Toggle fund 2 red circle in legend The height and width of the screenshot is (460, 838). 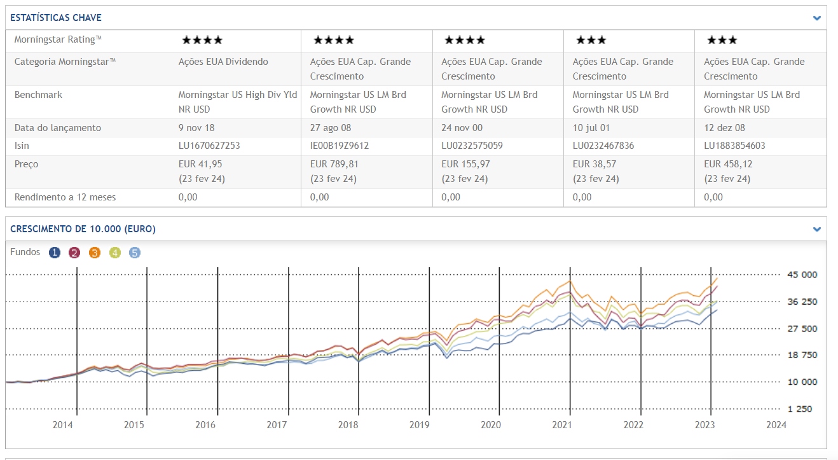tap(74, 253)
